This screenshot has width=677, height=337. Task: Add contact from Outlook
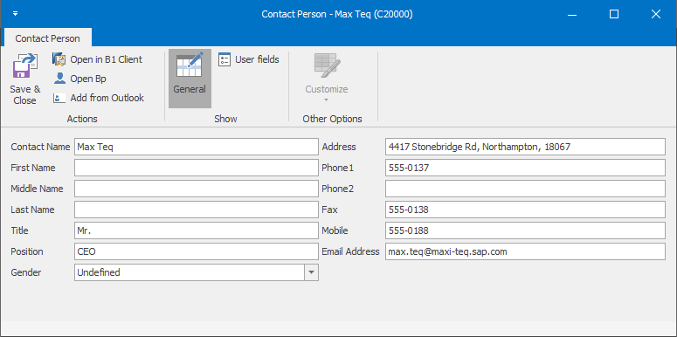coord(99,98)
